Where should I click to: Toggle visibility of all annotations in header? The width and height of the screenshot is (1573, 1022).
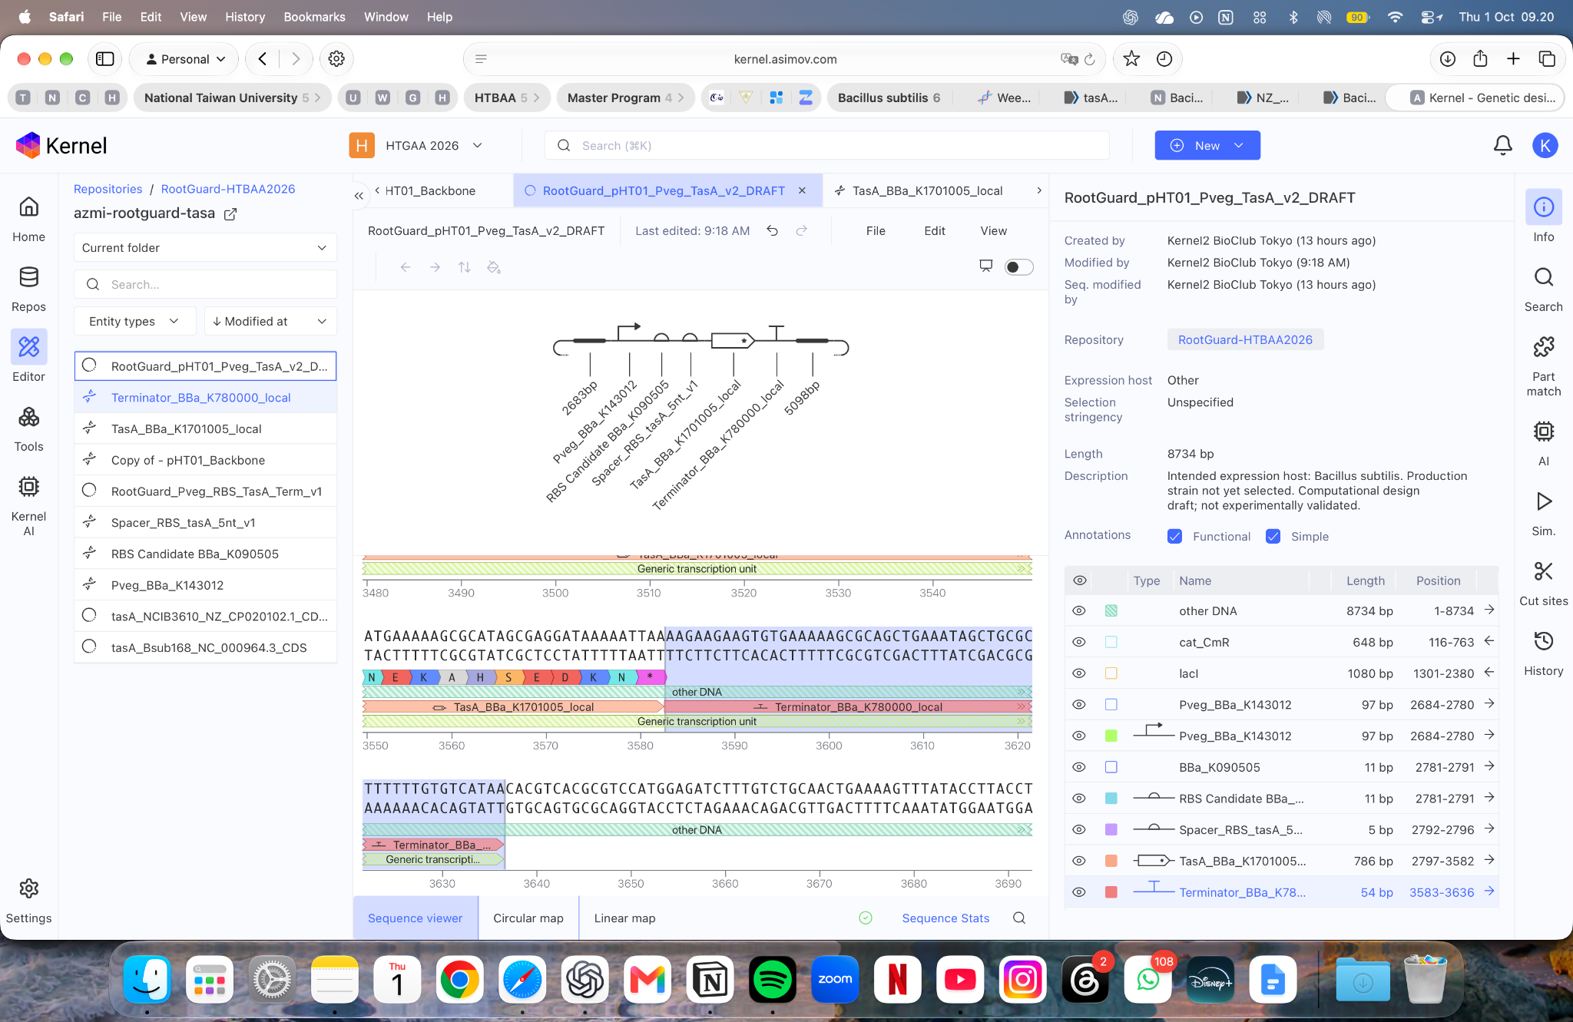tap(1079, 580)
